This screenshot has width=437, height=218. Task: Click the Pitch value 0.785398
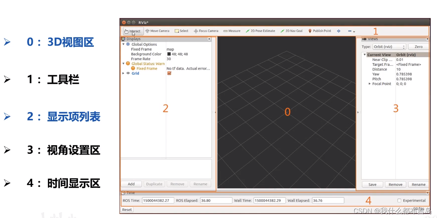coord(404,79)
